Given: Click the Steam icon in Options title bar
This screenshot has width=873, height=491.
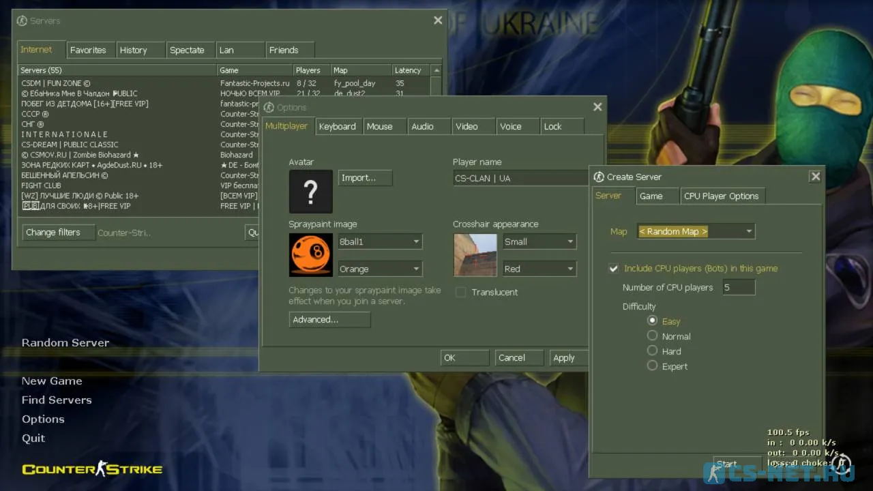Looking at the screenshot, I should pyautogui.click(x=269, y=107).
